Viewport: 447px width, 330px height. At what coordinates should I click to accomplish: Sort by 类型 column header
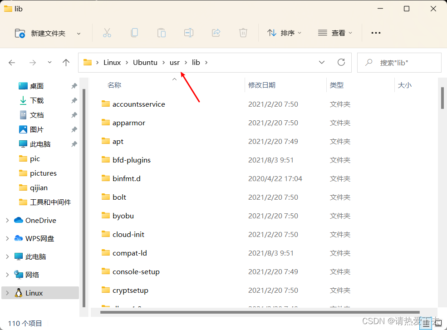336,85
